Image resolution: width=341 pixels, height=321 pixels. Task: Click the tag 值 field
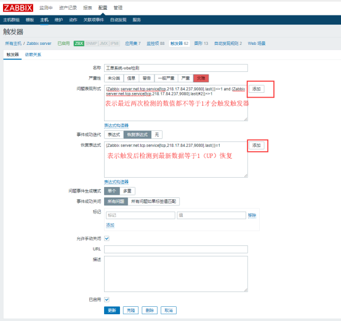point(211,215)
